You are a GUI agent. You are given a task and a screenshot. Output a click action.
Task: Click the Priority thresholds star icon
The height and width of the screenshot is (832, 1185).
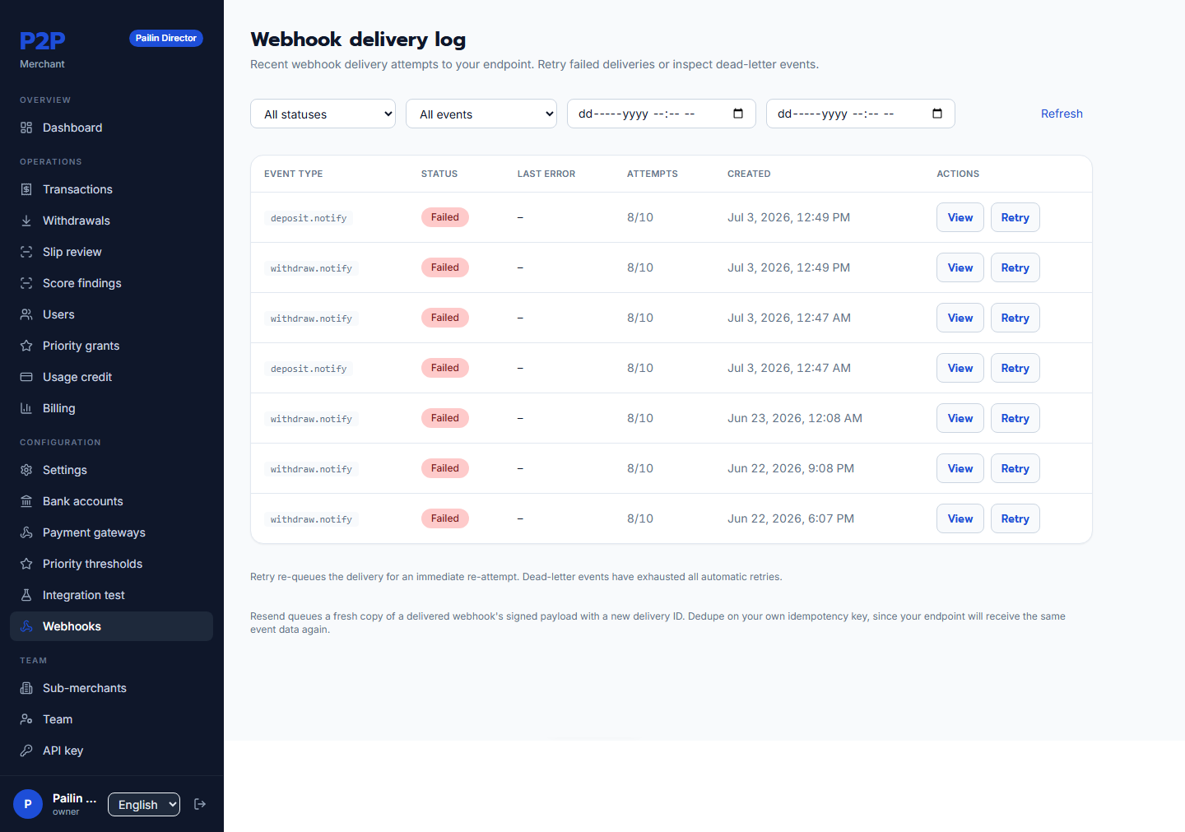pyautogui.click(x=26, y=564)
